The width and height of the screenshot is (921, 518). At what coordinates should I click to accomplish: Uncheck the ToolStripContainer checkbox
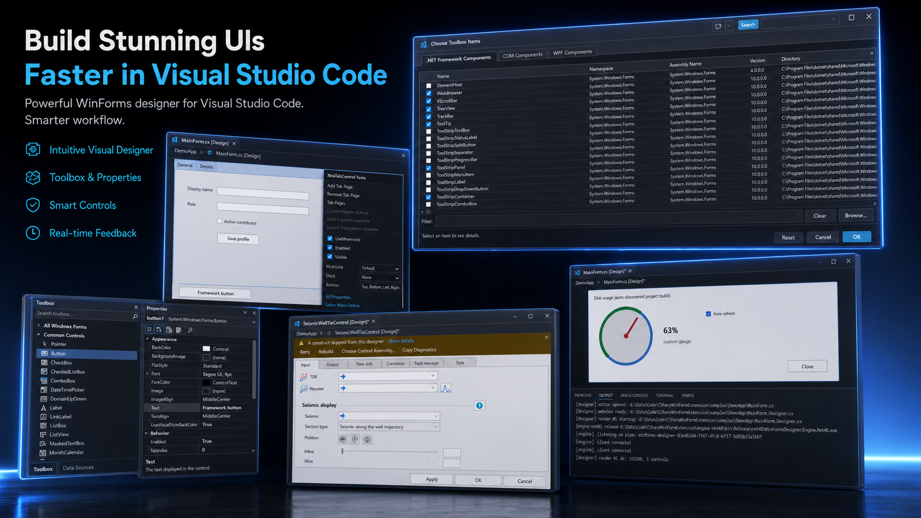pyautogui.click(x=429, y=197)
